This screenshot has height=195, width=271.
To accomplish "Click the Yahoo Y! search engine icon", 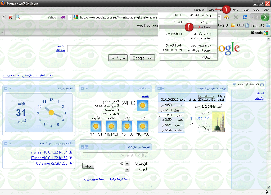I will tap(63, 17).
